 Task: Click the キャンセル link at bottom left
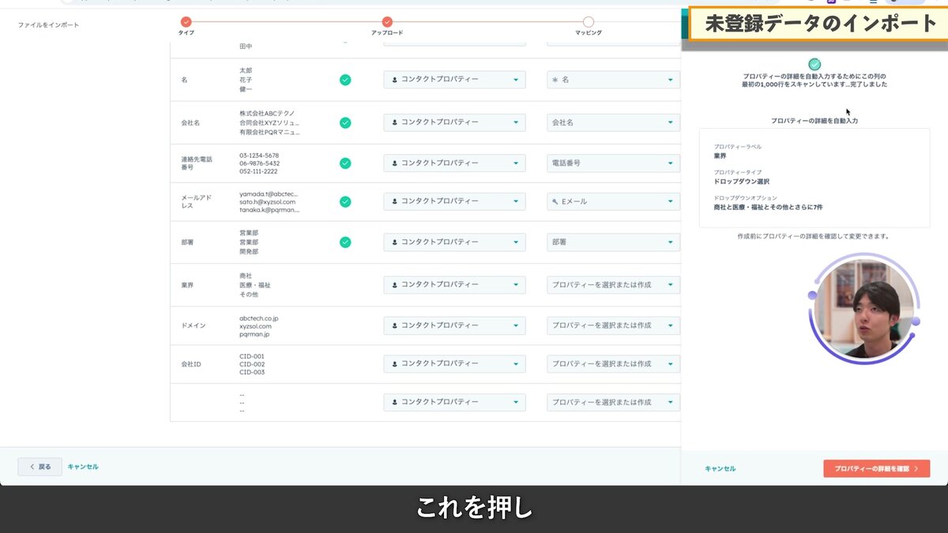click(82, 467)
